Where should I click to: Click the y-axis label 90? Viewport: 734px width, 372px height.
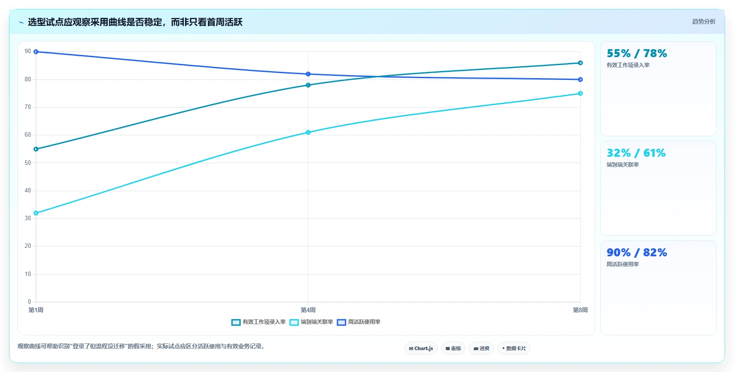click(x=28, y=51)
